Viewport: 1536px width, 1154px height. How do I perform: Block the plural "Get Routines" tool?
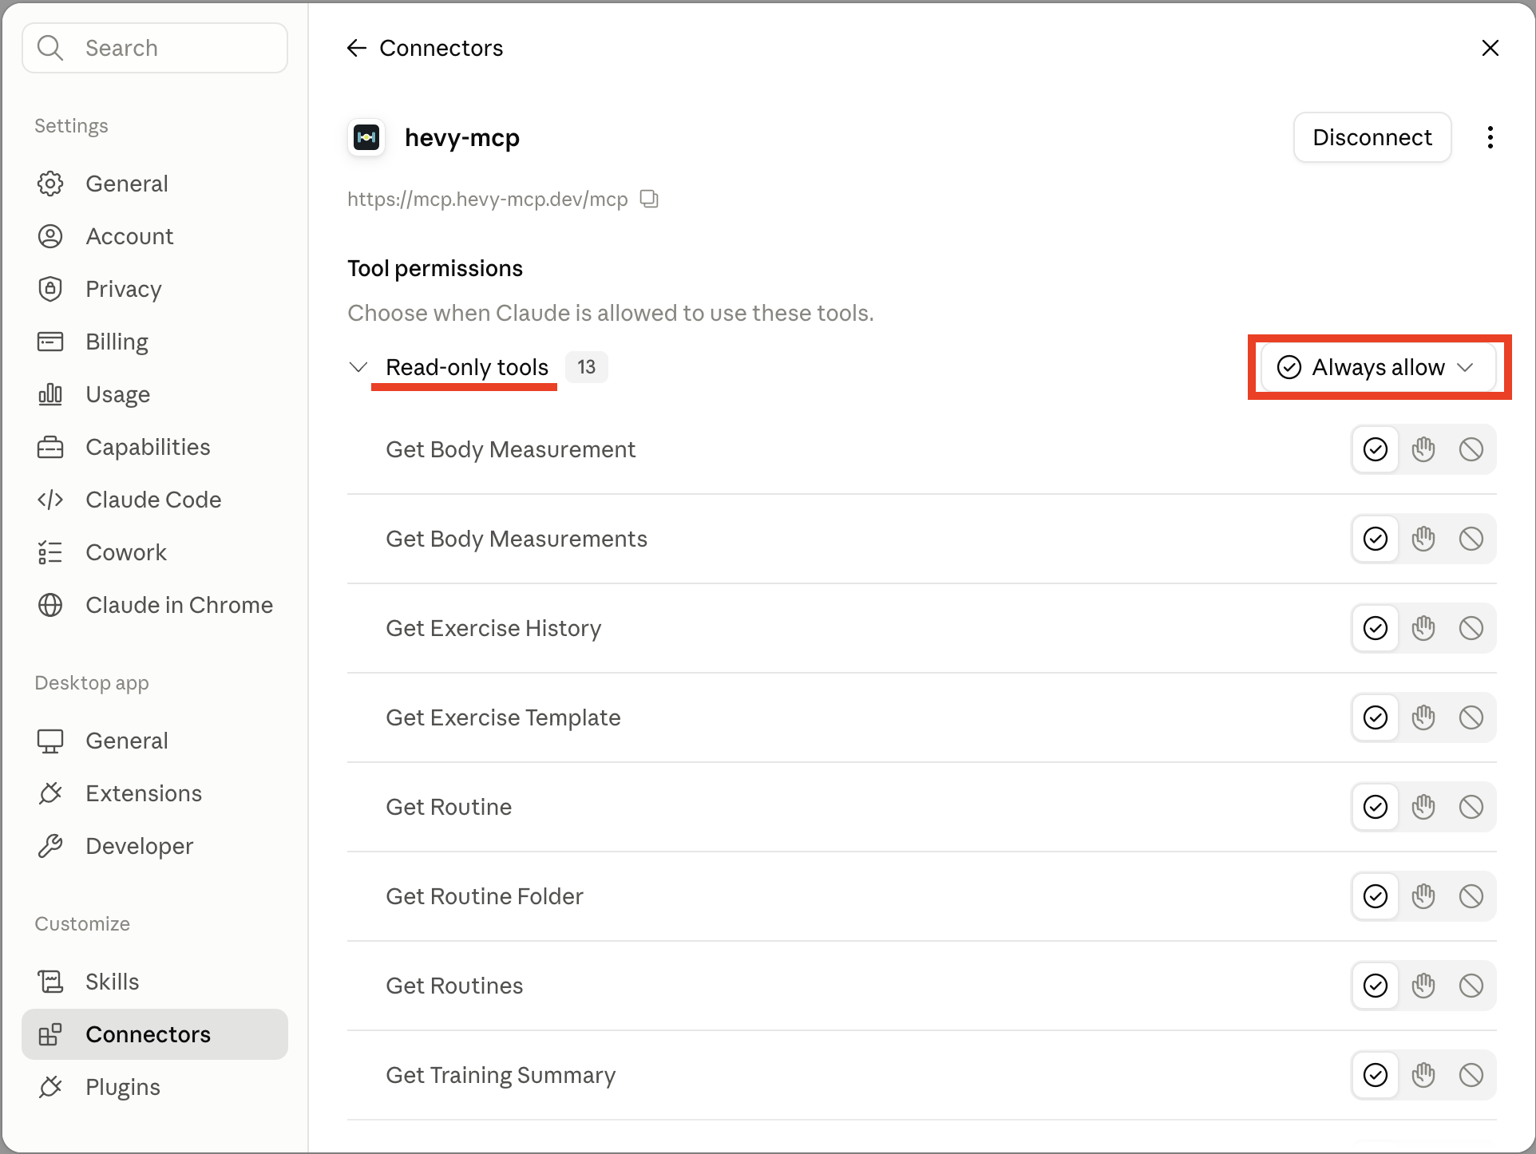coord(1471,986)
